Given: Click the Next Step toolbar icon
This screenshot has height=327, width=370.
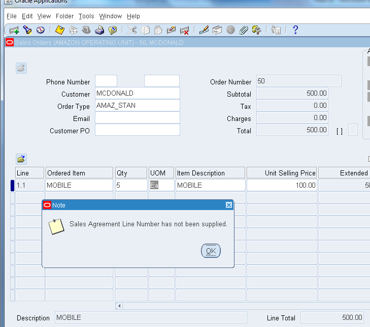Looking at the screenshot, I should [73, 30].
